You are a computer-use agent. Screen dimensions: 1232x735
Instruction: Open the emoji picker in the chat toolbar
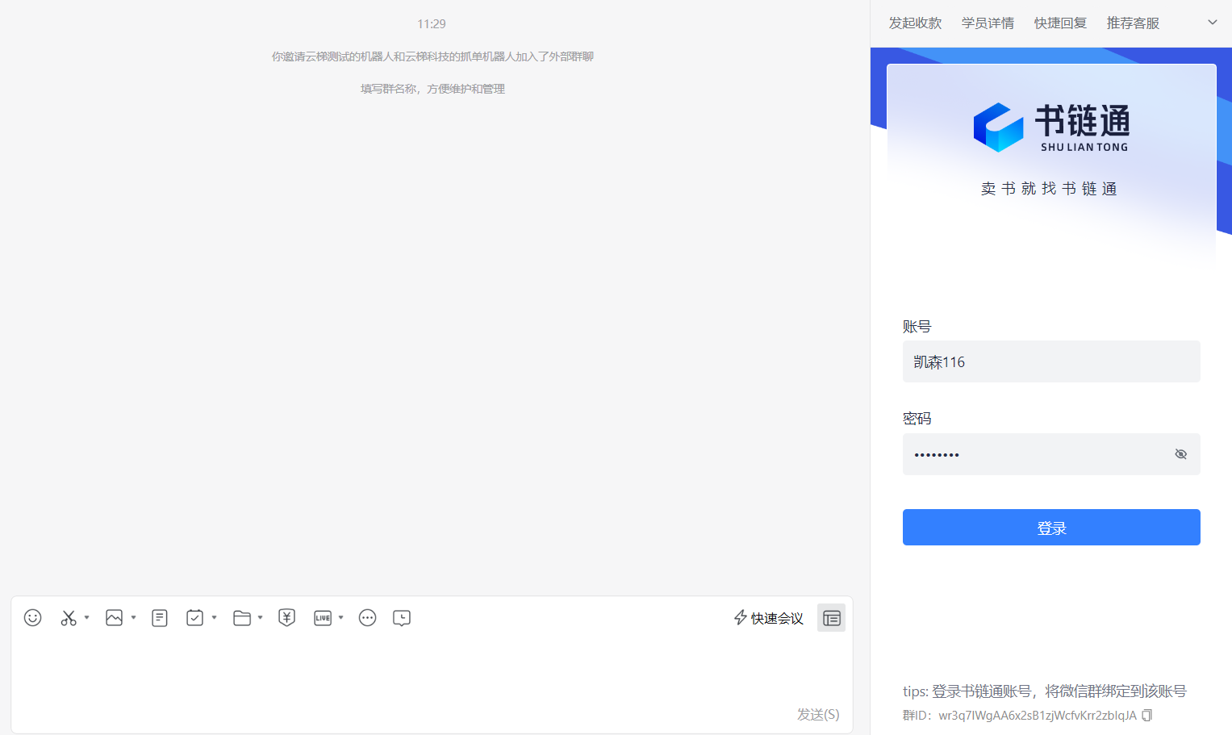[x=32, y=618]
